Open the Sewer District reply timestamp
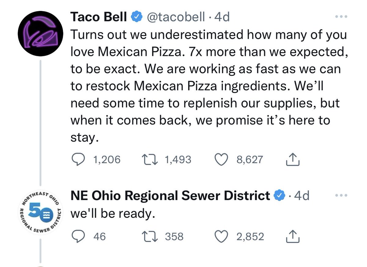The image size is (367, 267). (302, 196)
